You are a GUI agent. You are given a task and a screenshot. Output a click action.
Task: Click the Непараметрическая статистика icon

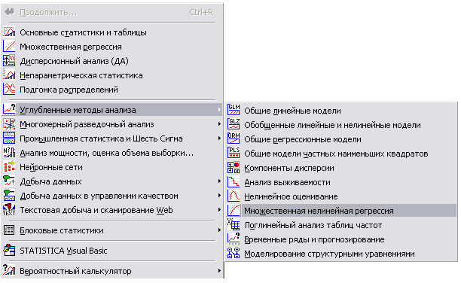click(x=9, y=75)
